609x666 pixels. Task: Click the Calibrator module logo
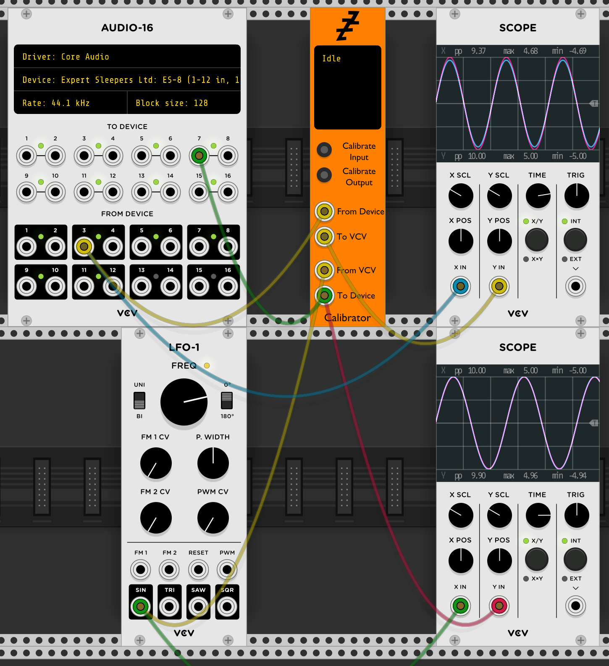tap(348, 26)
